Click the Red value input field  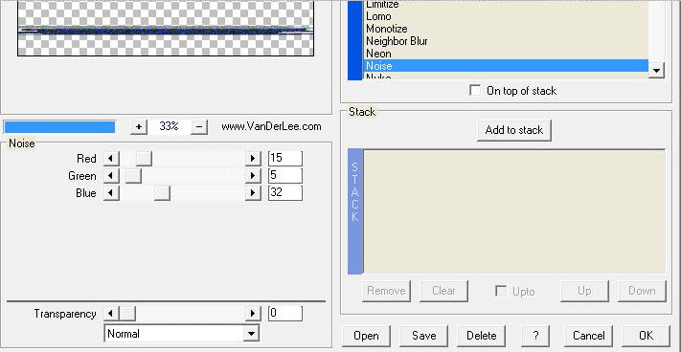click(x=284, y=158)
